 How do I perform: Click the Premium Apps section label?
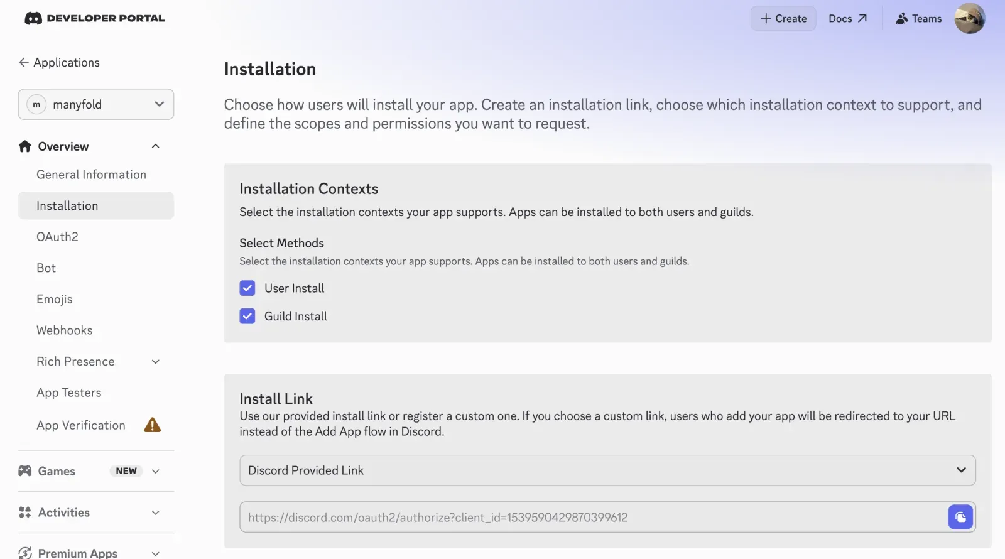pyautogui.click(x=78, y=553)
